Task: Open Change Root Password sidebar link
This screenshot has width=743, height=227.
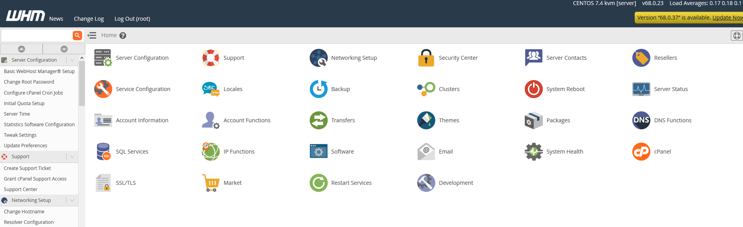Action: (29, 82)
